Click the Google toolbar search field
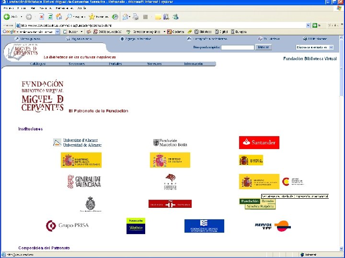Screen dimensions: 345x258 (37, 32)
